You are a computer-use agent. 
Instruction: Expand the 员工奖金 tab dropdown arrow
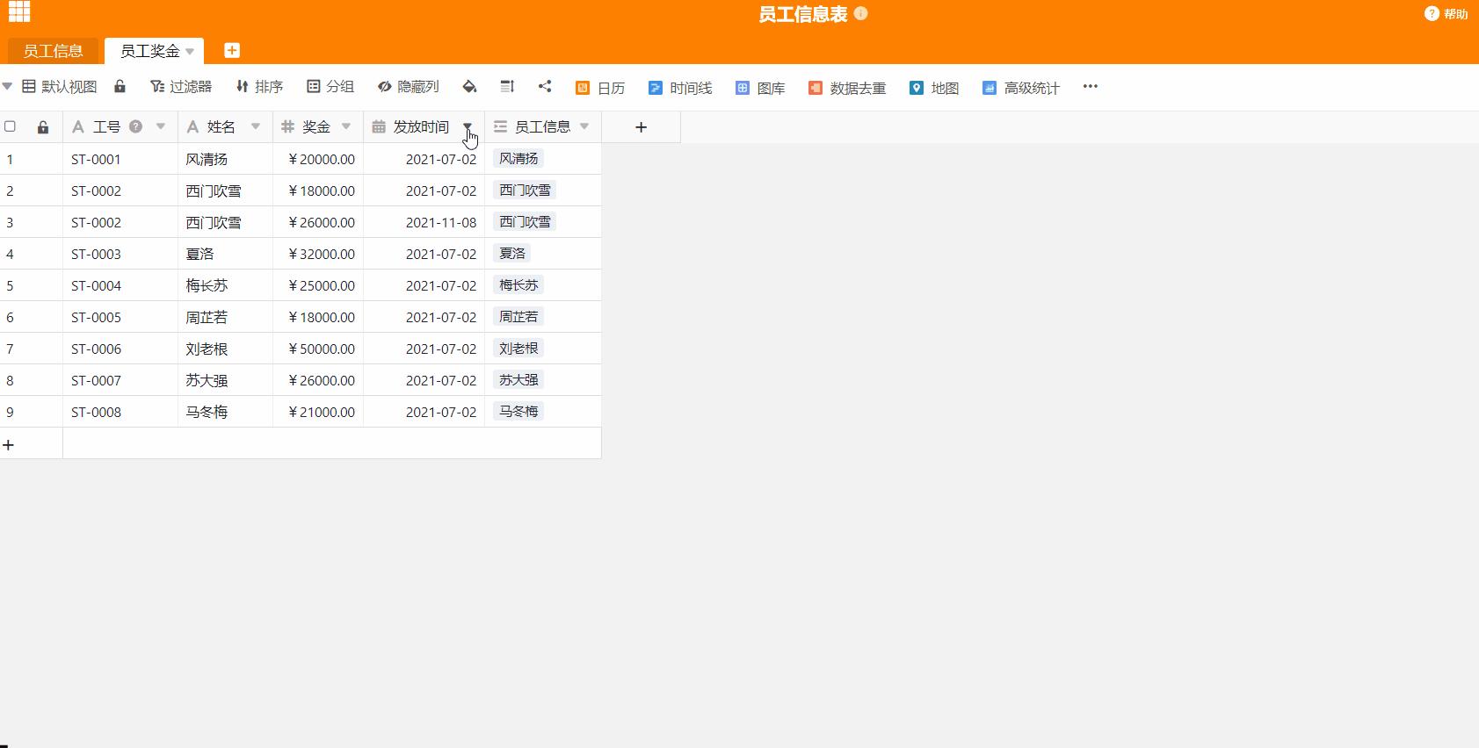[x=190, y=52]
